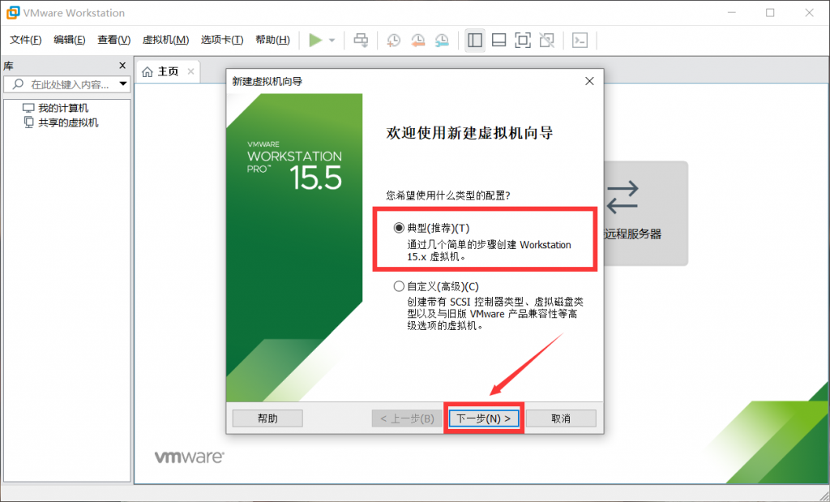Open the 编辑(E) menu
830x502 pixels.
70,41
